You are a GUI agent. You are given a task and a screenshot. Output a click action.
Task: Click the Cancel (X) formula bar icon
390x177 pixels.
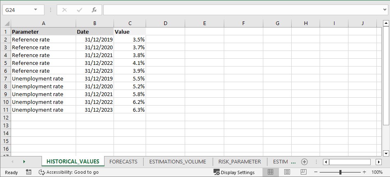click(x=65, y=10)
